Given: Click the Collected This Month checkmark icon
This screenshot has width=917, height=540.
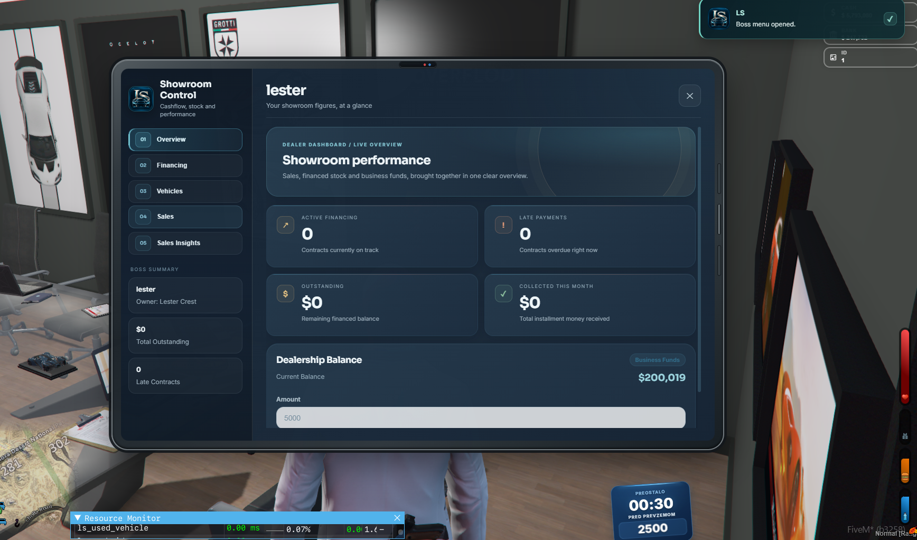Looking at the screenshot, I should point(503,294).
